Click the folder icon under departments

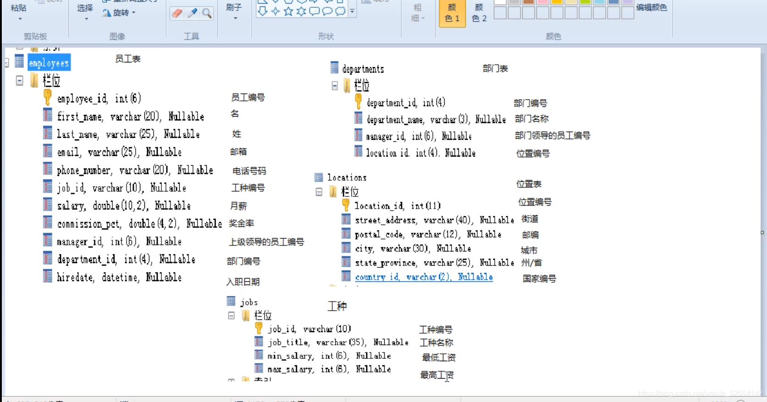[x=347, y=85]
